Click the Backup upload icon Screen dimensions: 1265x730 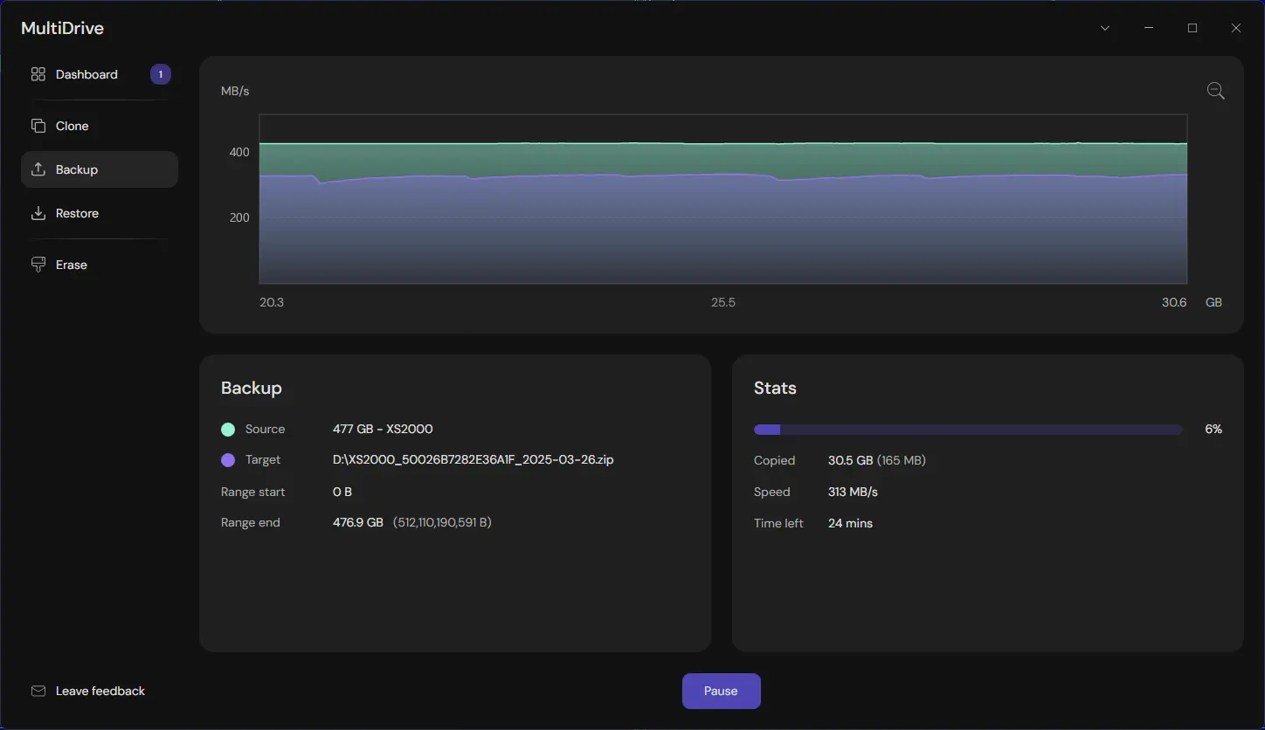(38, 169)
